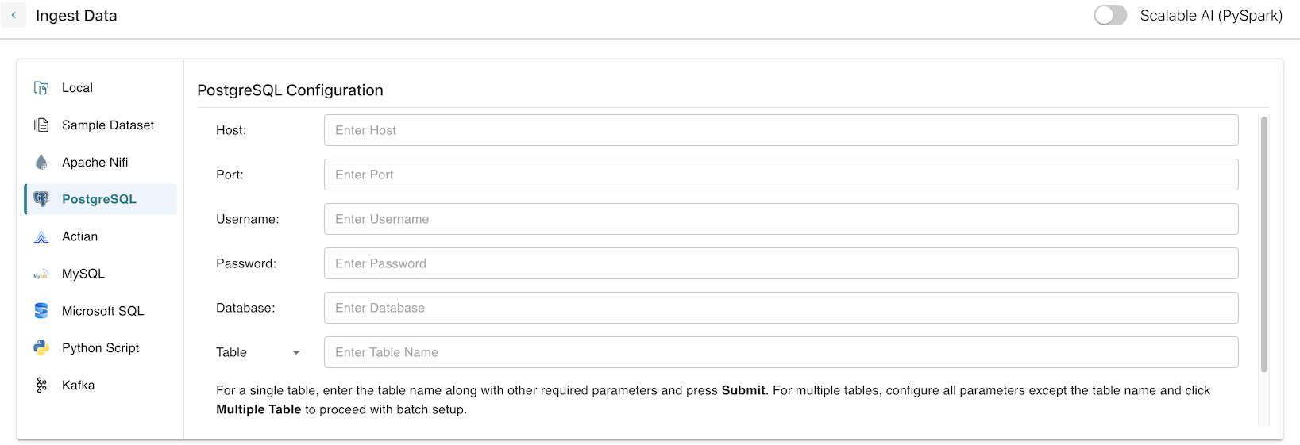Screen dimensions: 1300x445
Task: Switch to the Kafka source tab
Action: (x=79, y=386)
